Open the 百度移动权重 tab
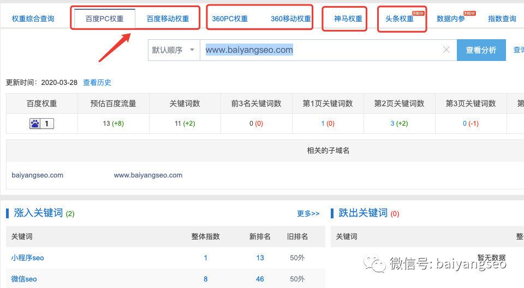 click(x=168, y=19)
